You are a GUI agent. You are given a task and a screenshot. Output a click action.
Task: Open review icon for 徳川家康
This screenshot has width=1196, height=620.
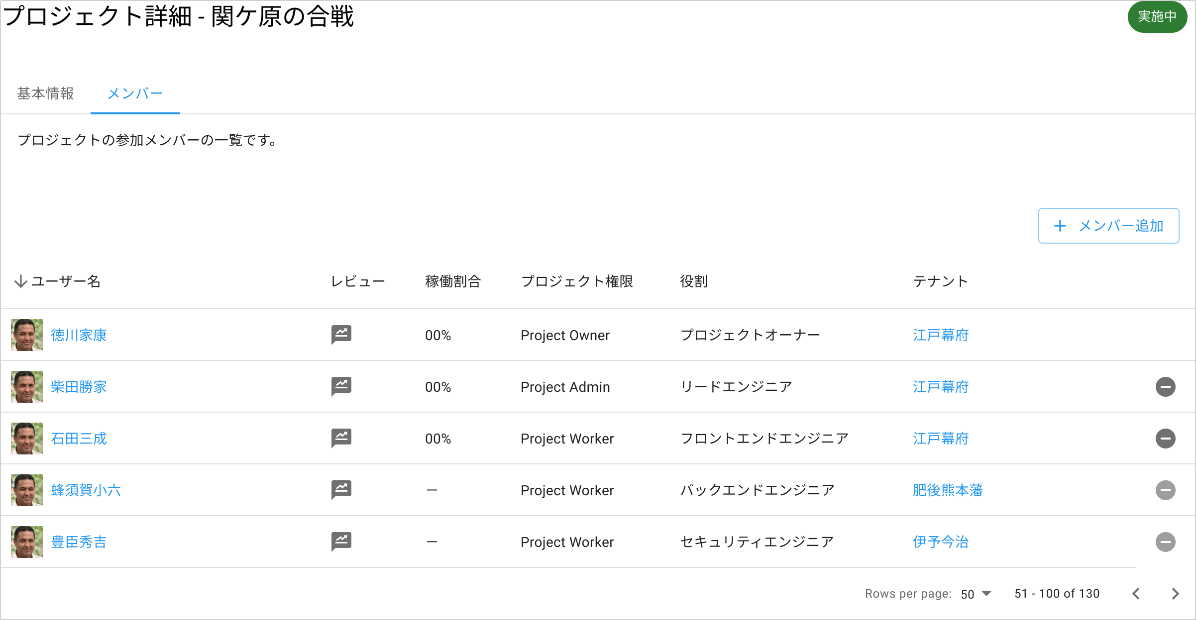coord(341,335)
